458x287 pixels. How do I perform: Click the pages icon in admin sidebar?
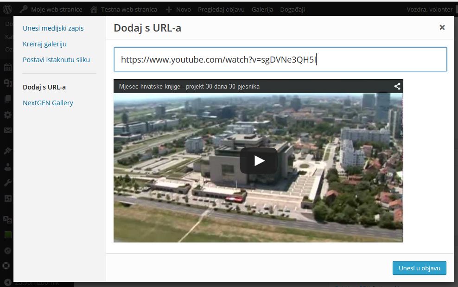7,99
